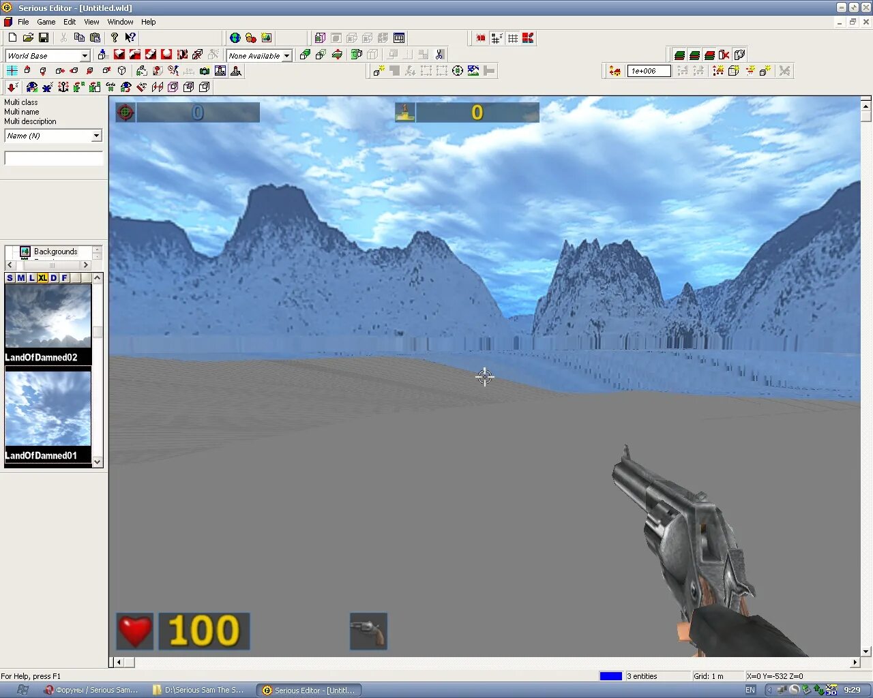Click the Copy icon in the toolbar
The image size is (873, 698).
click(79, 37)
